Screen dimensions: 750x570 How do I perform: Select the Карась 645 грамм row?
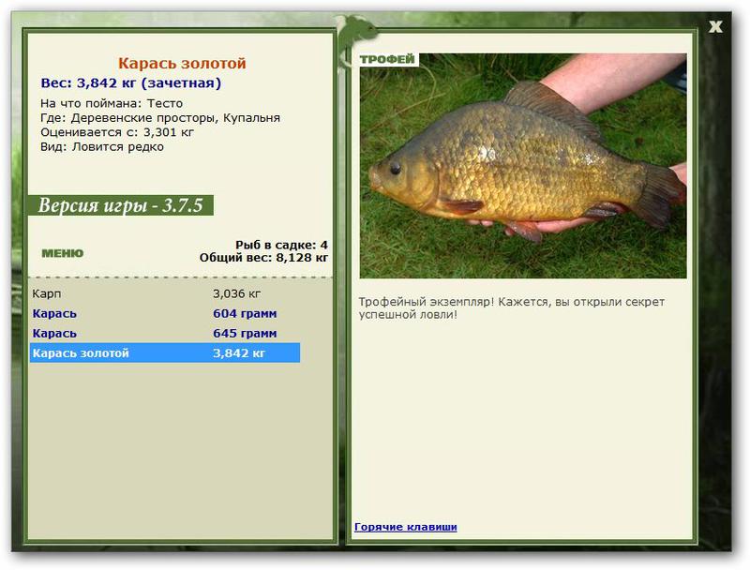[x=165, y=334]
